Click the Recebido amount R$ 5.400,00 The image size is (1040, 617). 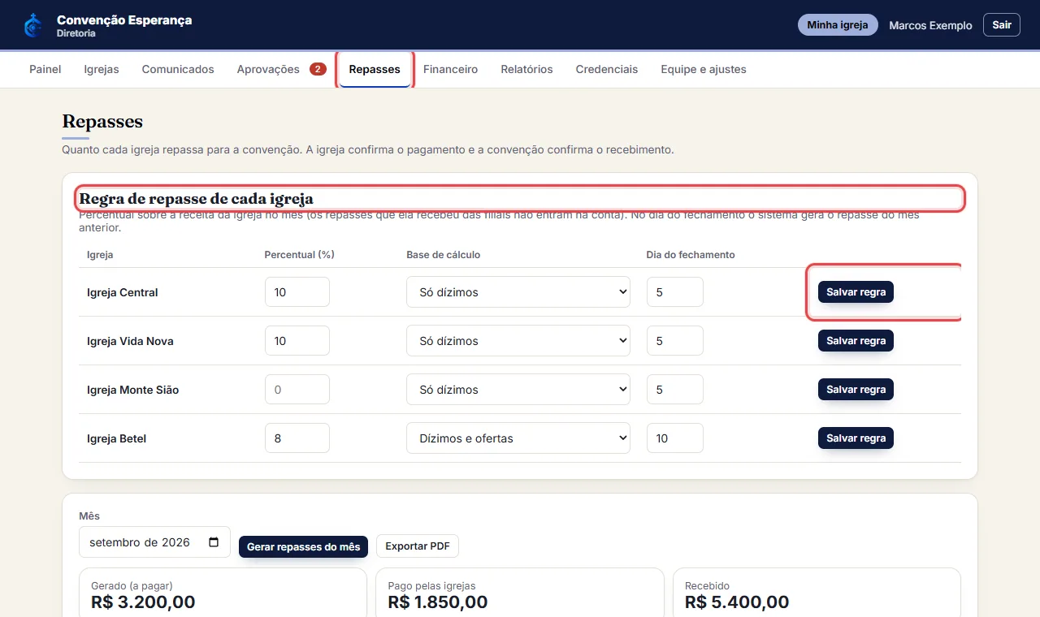[737, 602]
